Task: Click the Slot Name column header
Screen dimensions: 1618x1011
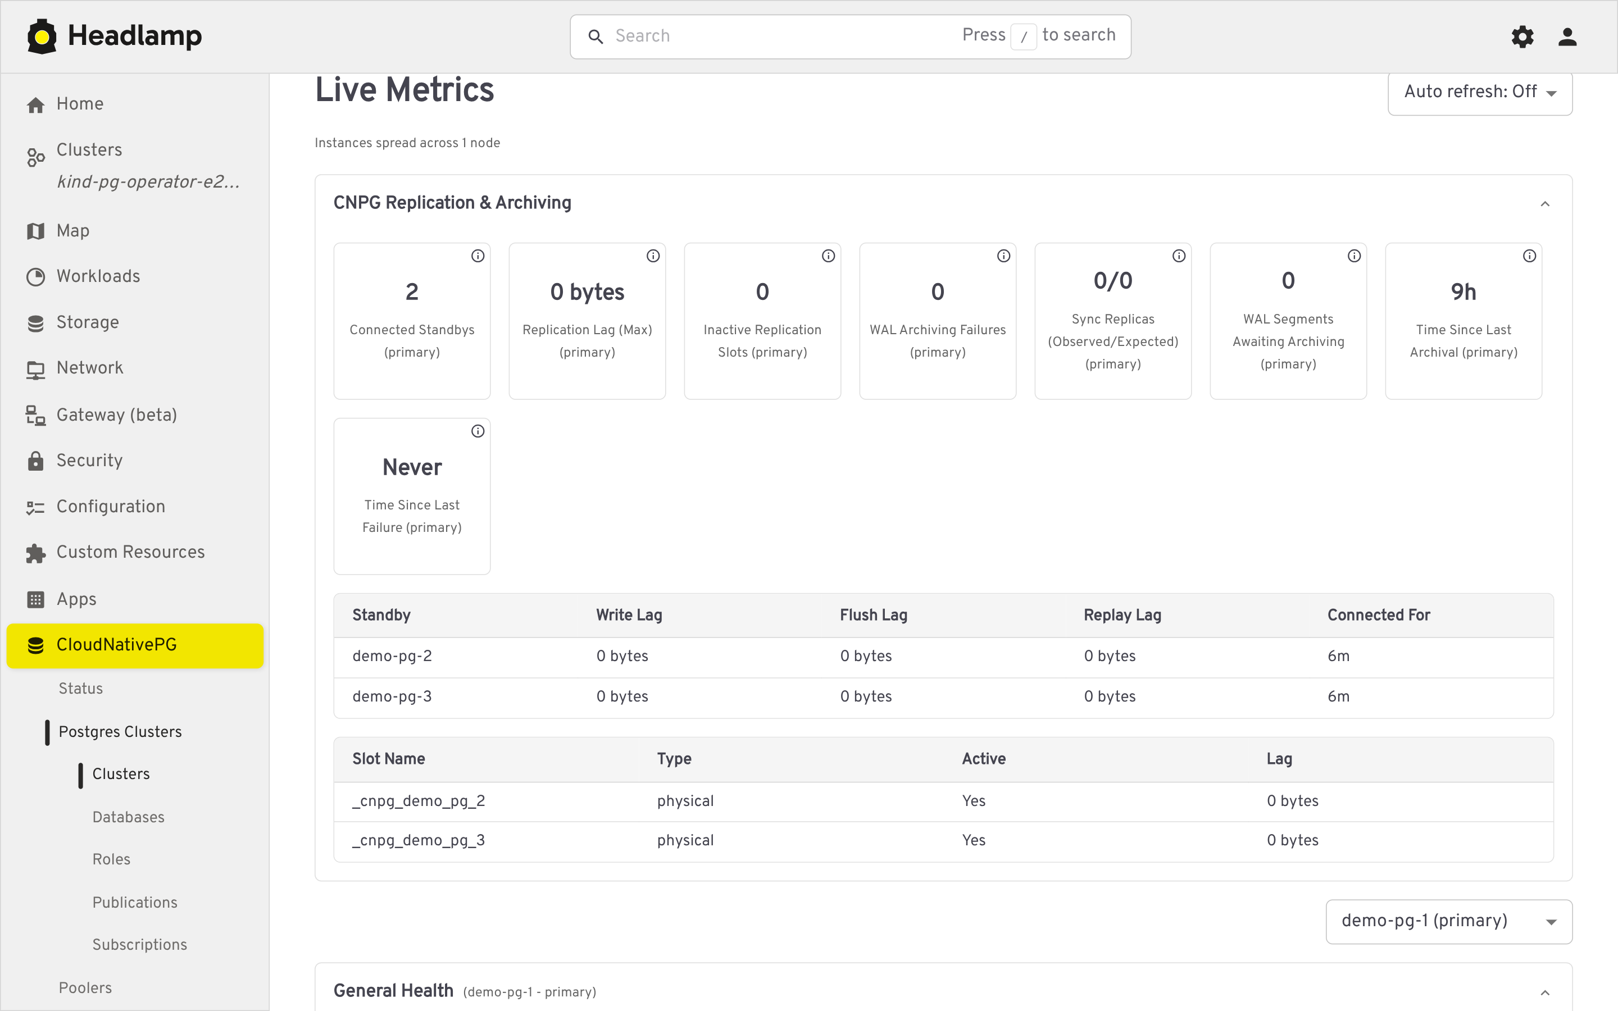Action: point(388,759)
